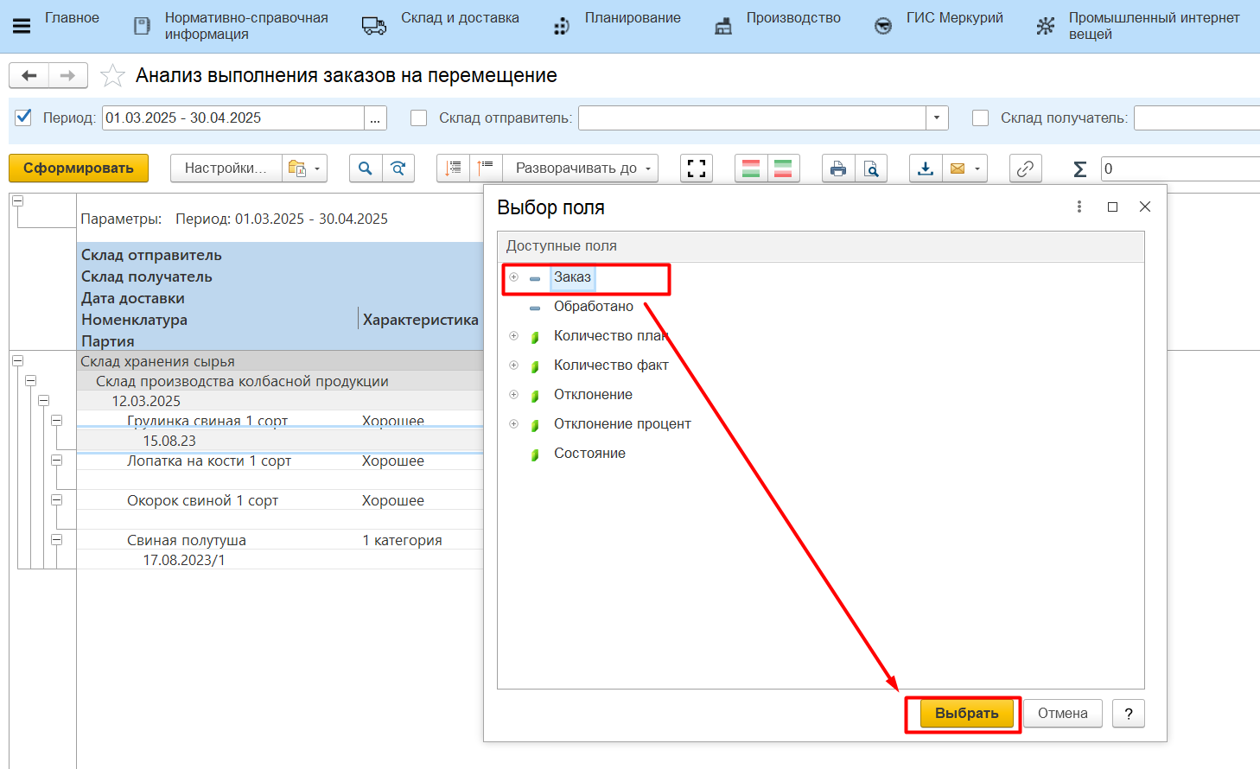Save report with download icon
The height and width of the screenshot is (769, 1260).
pos(926,168)
